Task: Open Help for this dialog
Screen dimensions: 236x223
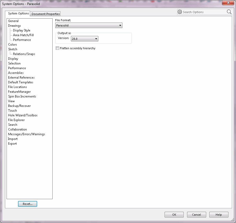Action: coord(219,215)
